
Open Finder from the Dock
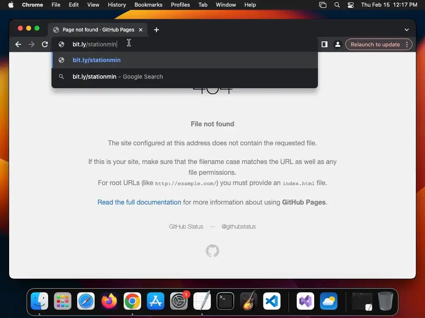click(39, 301)
